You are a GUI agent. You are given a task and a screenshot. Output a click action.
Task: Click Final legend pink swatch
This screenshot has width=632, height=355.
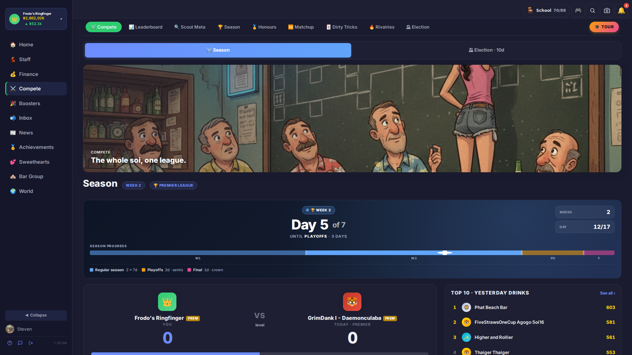(189, 270)
